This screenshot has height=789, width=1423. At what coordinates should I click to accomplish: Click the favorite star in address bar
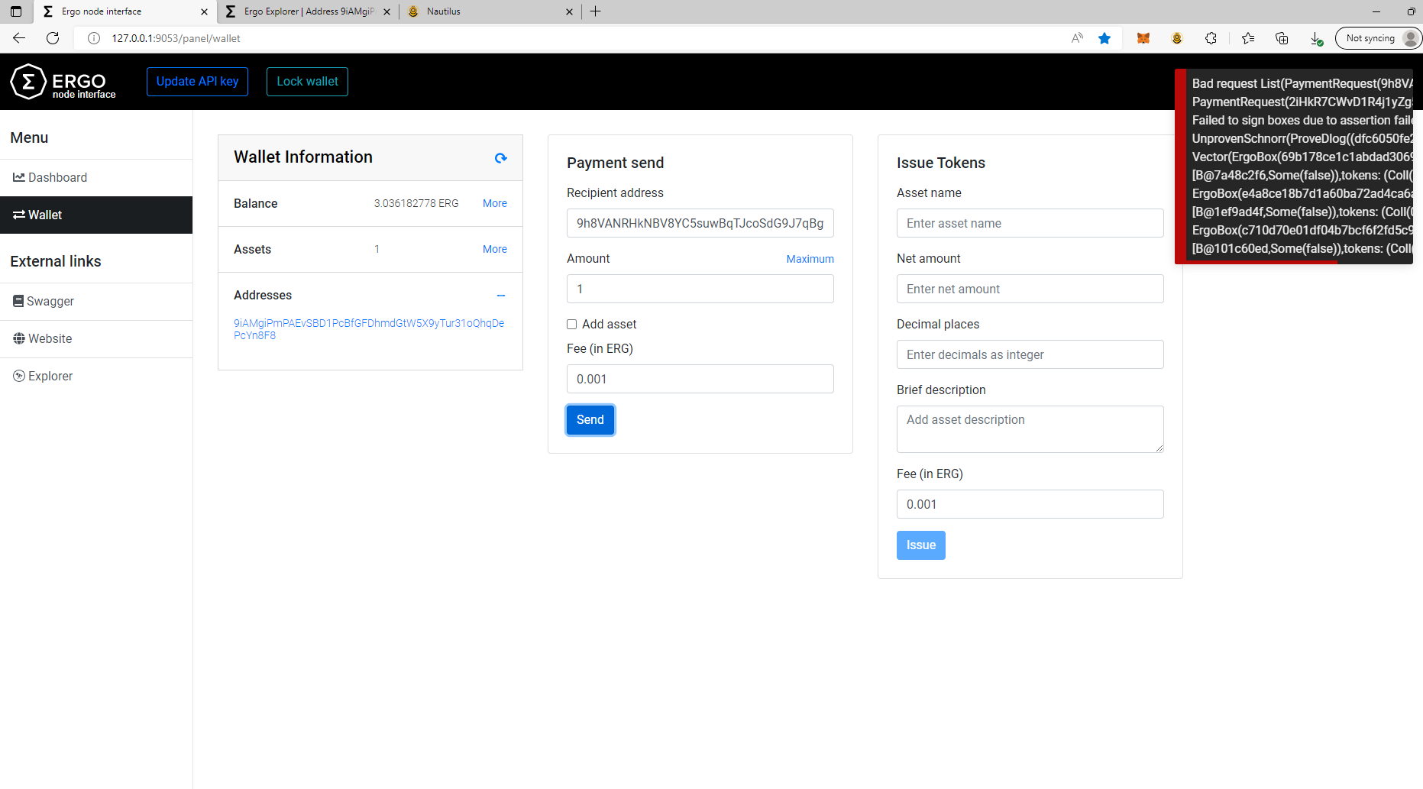pyautogui.click(x=1104, y=38)
